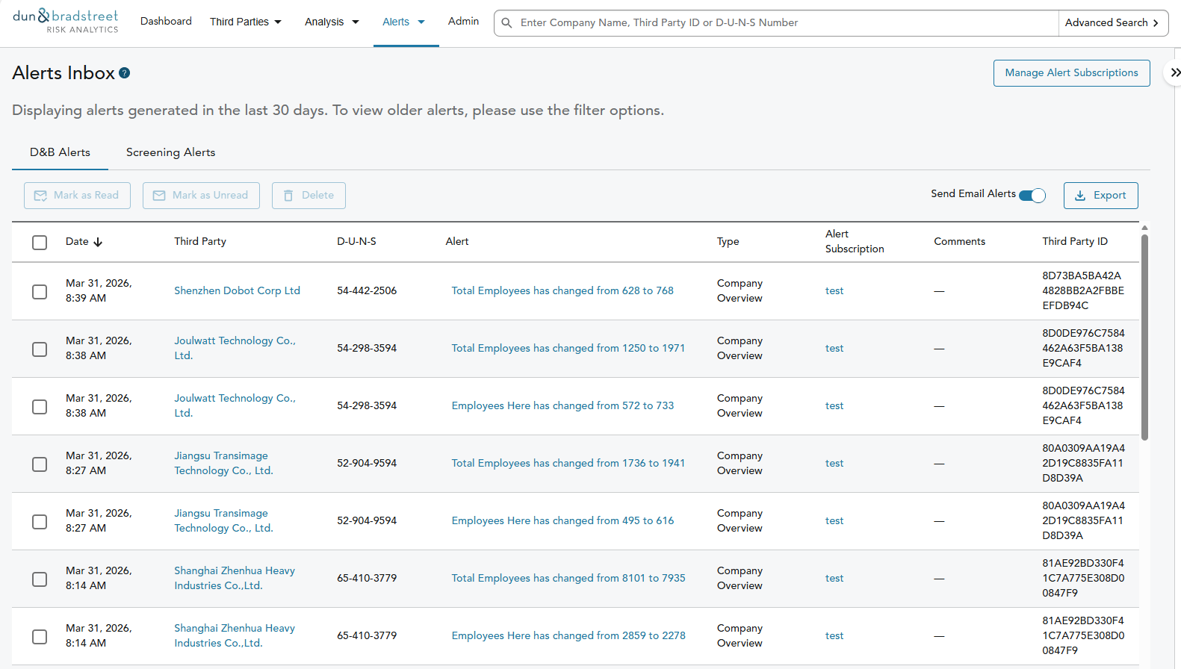Screen dimensions: 1181x669
Task: Click the Date sort arrow icon
Action: tap(98, 242)
